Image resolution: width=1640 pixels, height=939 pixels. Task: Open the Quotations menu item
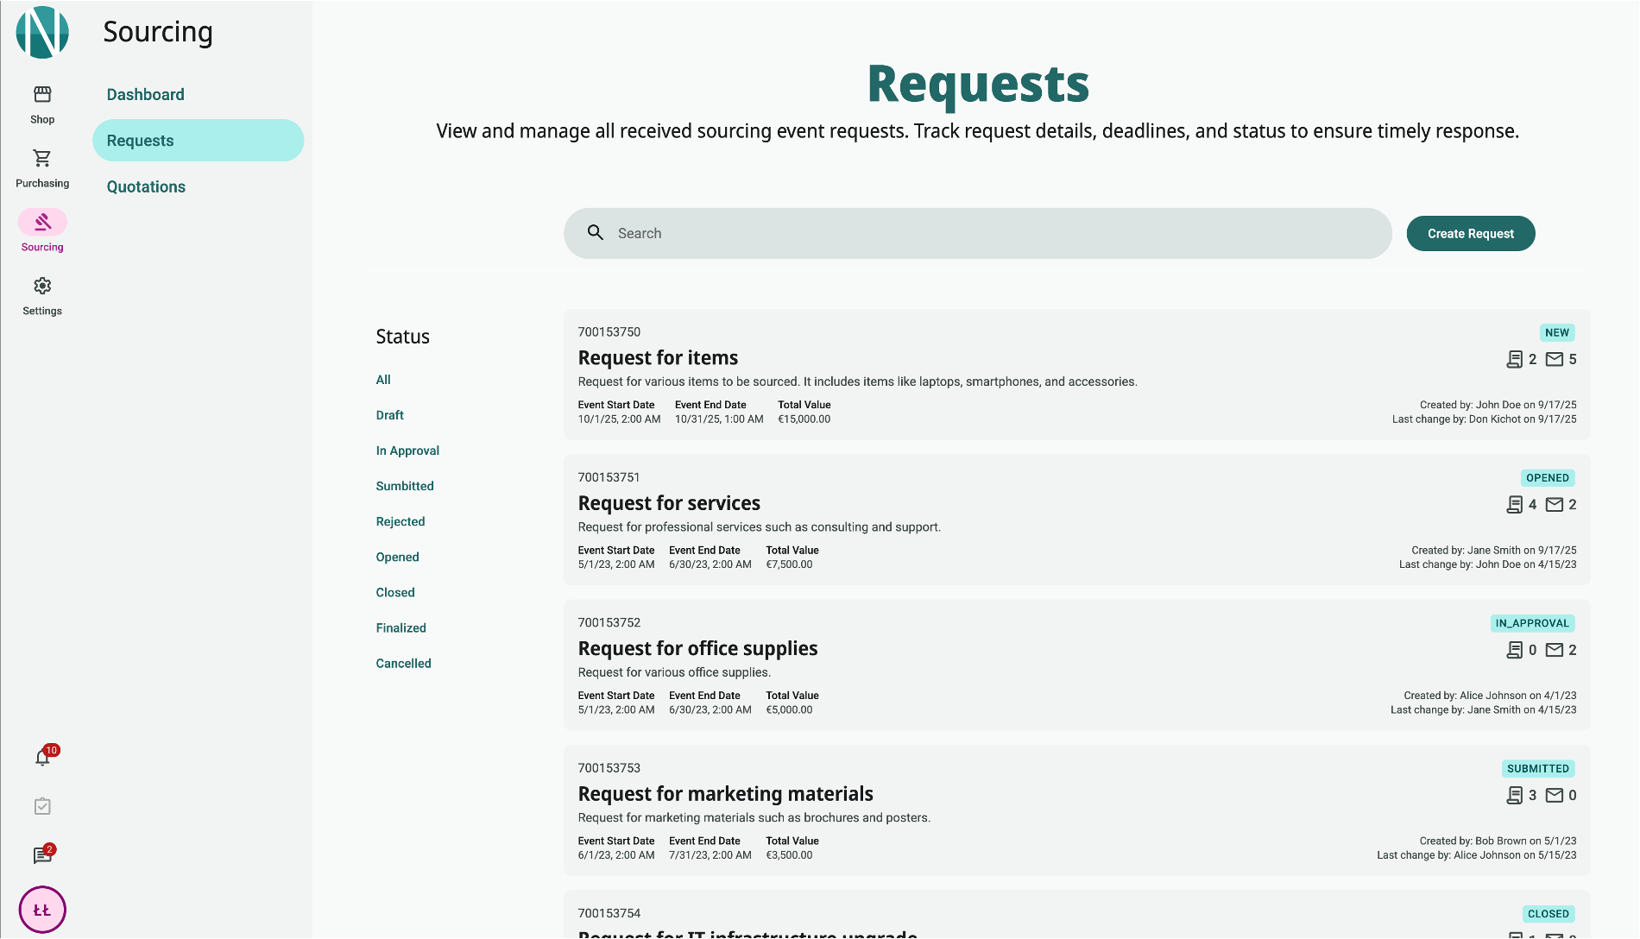(x=146, y=187)
